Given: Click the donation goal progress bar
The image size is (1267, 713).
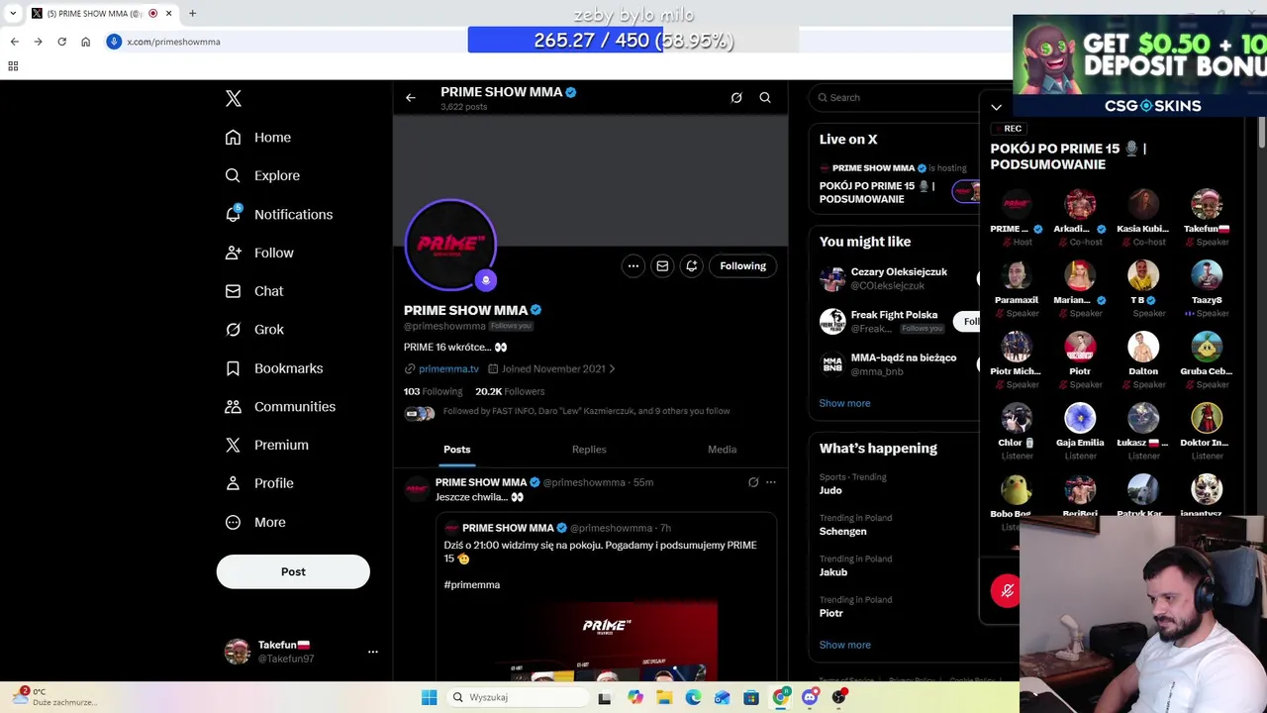Looking at the screenshot, I should tap(633, 41).
